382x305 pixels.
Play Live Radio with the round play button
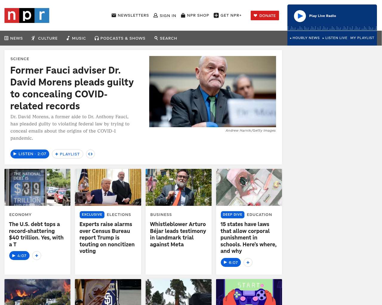(300, 16)
